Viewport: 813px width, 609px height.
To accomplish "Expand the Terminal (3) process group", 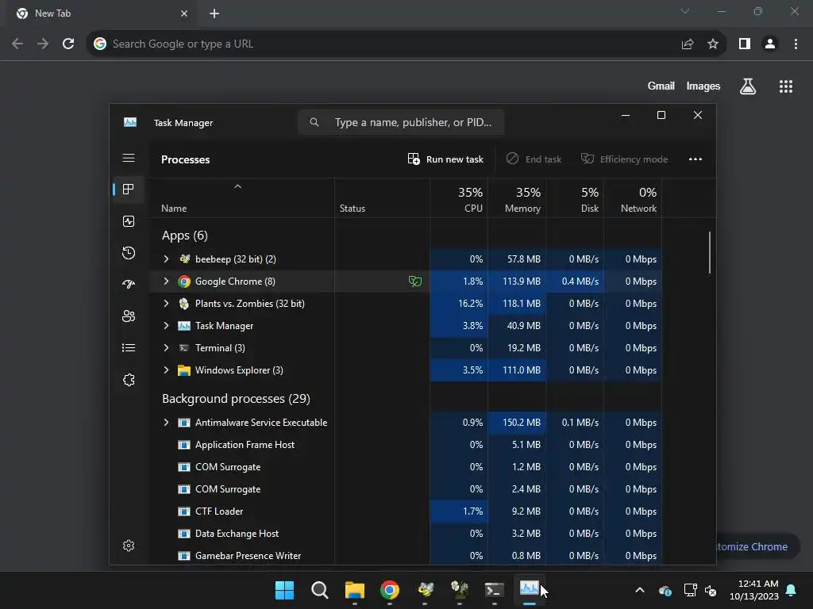I will [166, 348].
